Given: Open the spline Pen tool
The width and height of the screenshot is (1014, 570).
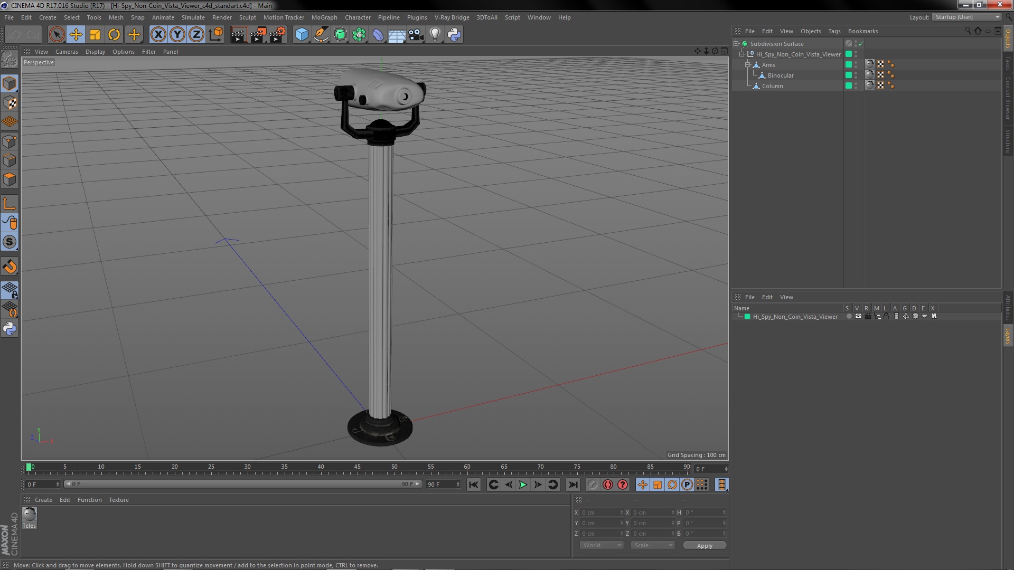Looking at the screenshot, I should click(x=321, y=35).
